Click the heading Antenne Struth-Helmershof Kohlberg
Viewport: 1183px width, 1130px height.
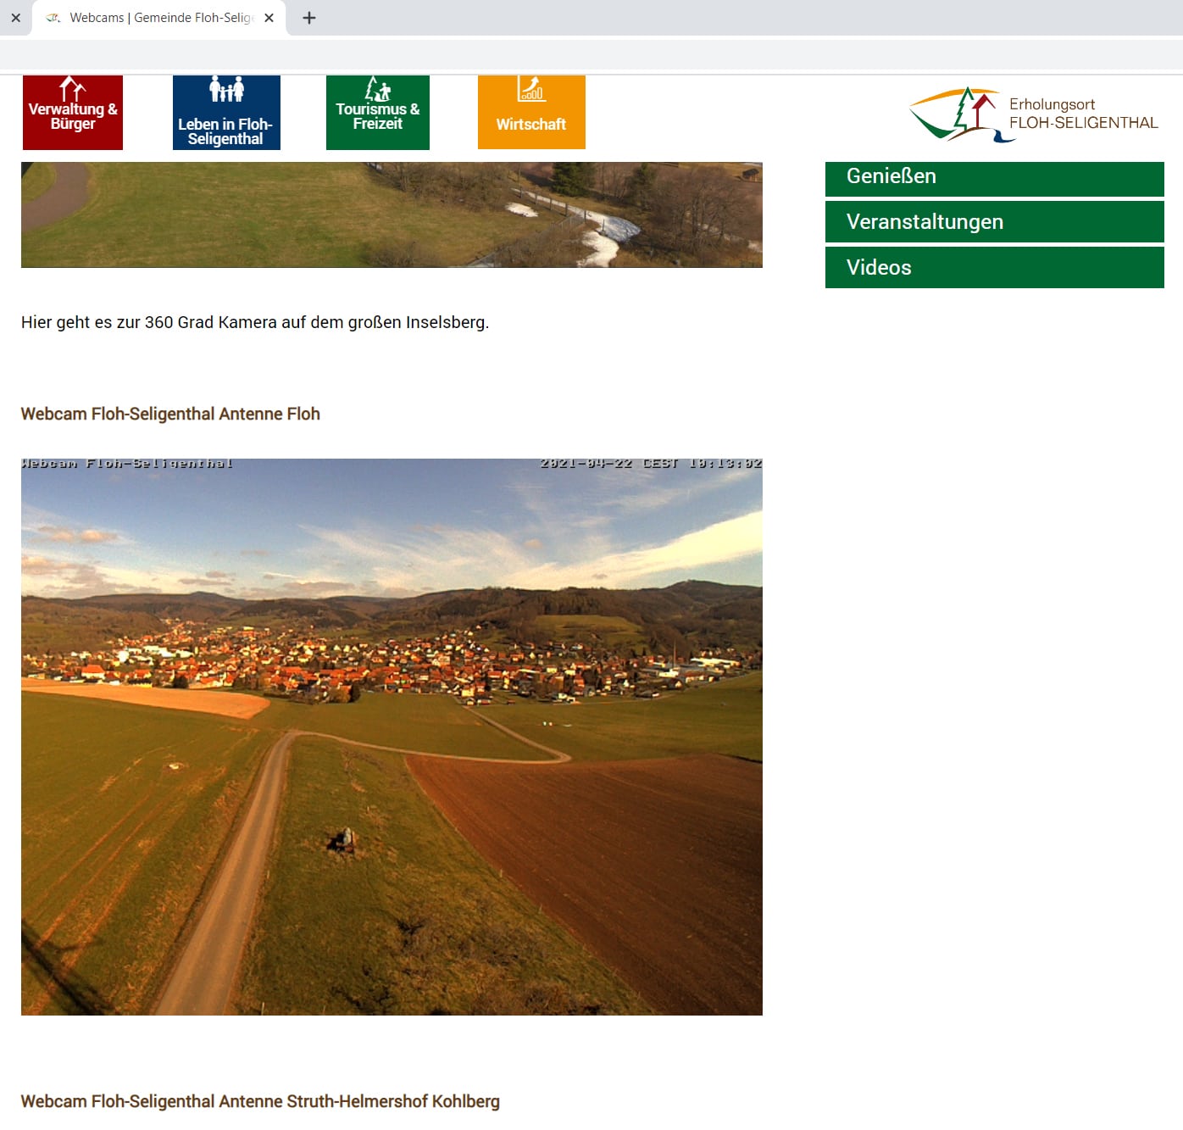pos(260,1101)
